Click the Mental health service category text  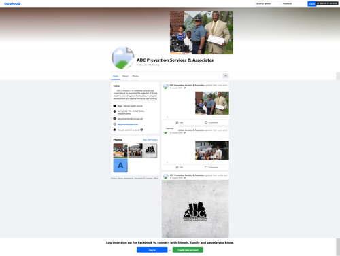coord(133,106)
